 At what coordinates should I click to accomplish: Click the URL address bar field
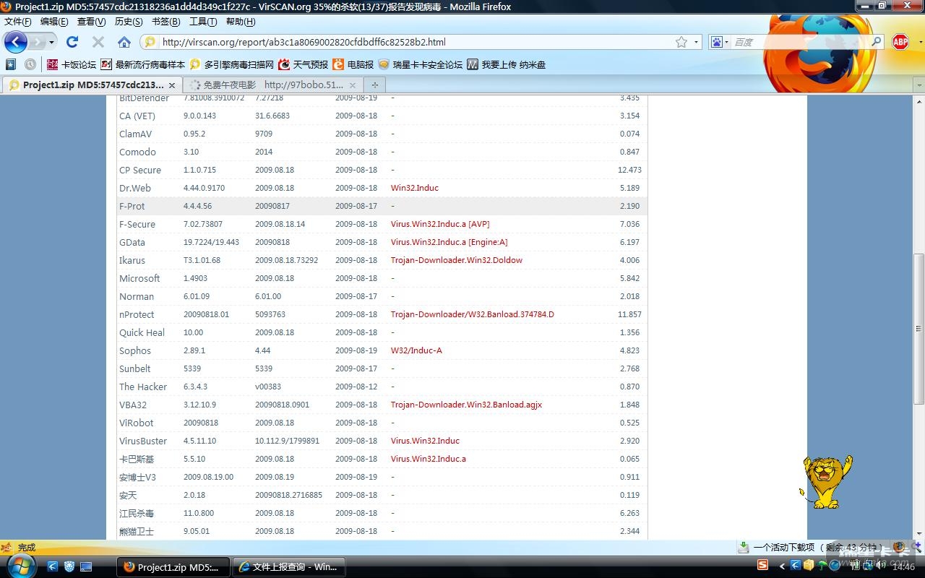[412, 42]
